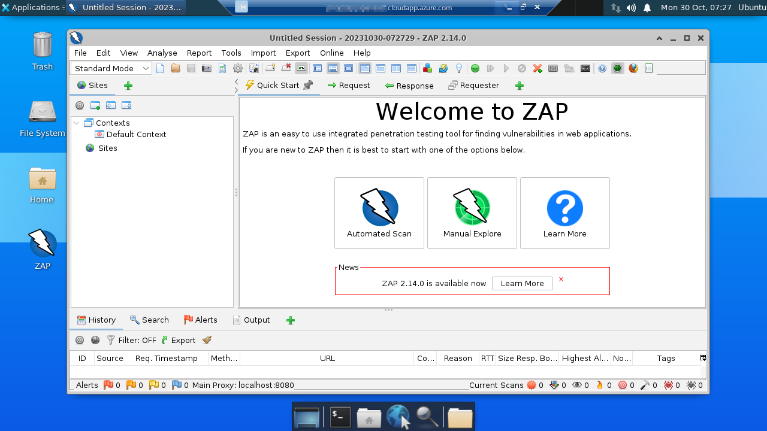767x431 pixels.
Task: Click the Drop request circle-slash icon
Action: click(x=522, y=68)
